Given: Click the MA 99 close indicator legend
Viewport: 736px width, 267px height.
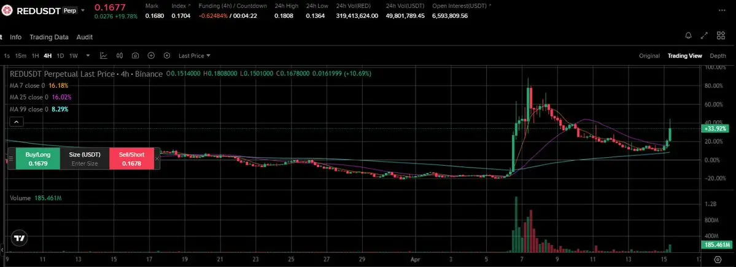Looking at the screenshot, I should 39,109.
